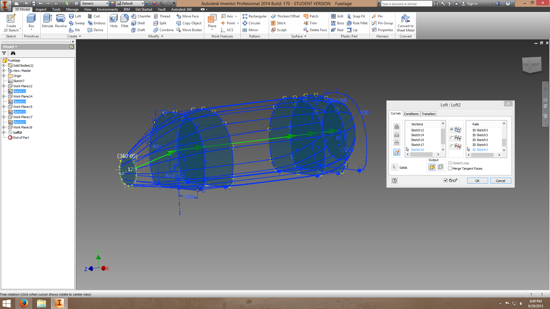Enable the Closed Loop checkbox
The height and width of the screenshot is (309, 550).
tap(450, 163)
